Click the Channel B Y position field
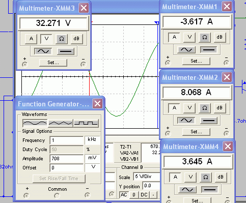Screen dimensions: 246x203 pyautogui.click(x=151, y=186)
